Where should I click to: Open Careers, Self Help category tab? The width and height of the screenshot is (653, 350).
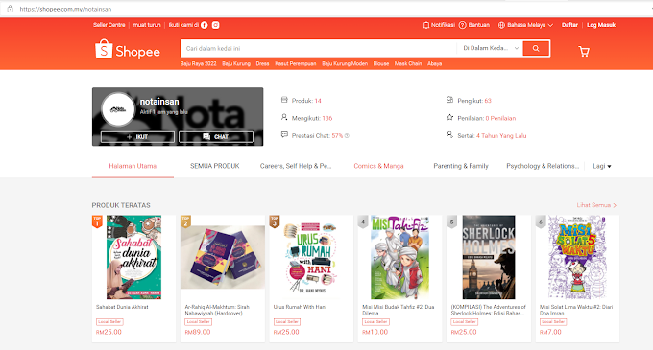coord(296,166)
